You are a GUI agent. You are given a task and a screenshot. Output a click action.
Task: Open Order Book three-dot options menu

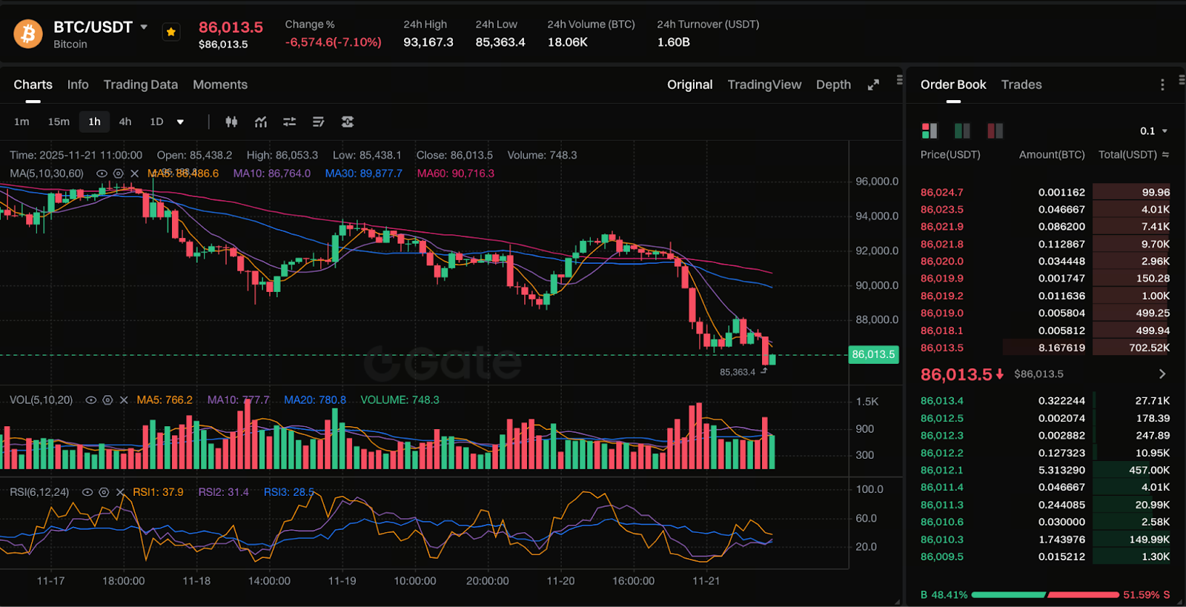click(x=1162, y=85)
